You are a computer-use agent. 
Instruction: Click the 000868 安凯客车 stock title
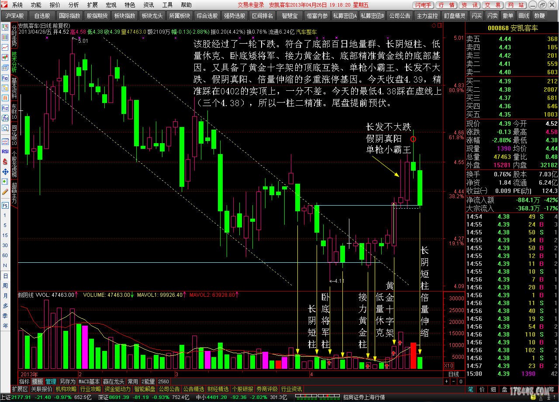512,28
